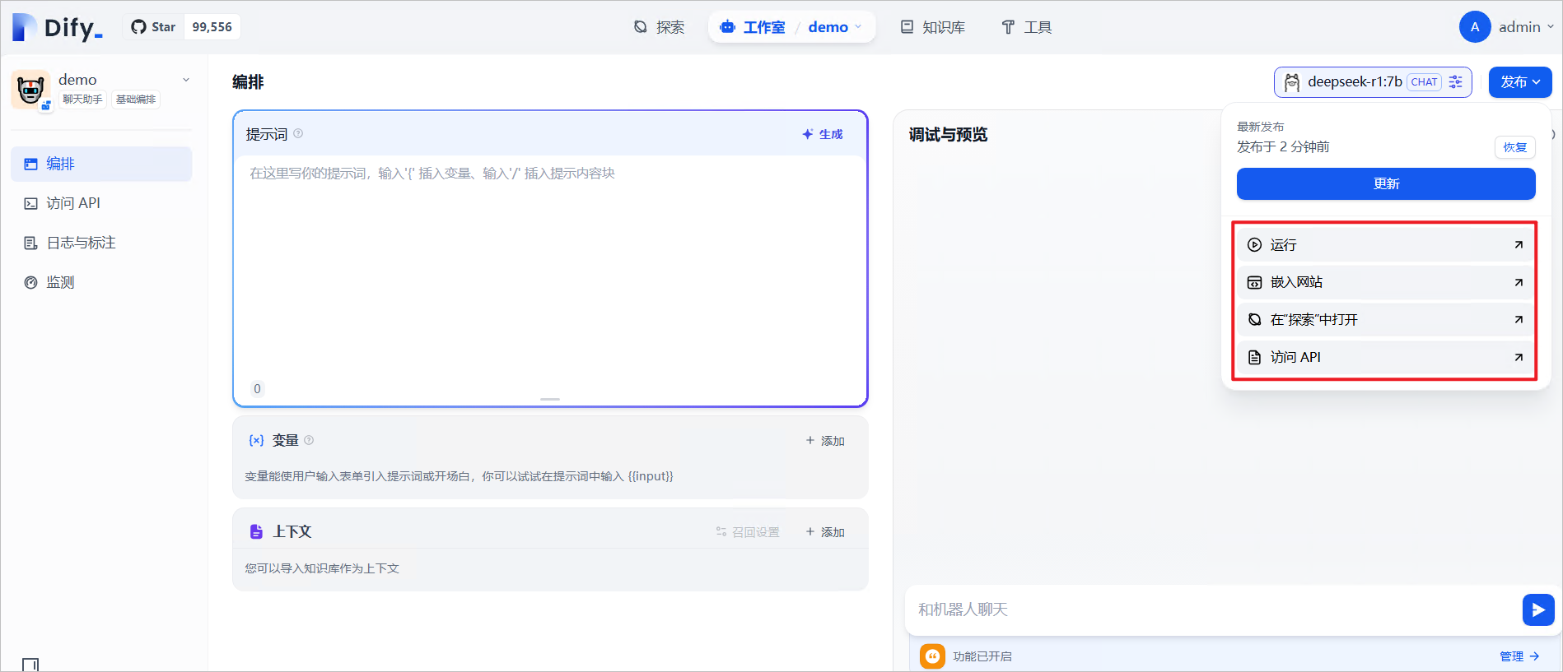The width and height of the screenshot is (1563, 672).
Task: Expand sidebar demo app chevron
Action: point(186,80)
